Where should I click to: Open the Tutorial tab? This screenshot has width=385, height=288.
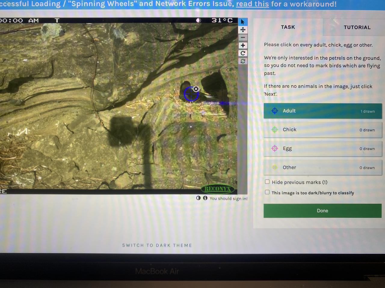pos(357,27)
